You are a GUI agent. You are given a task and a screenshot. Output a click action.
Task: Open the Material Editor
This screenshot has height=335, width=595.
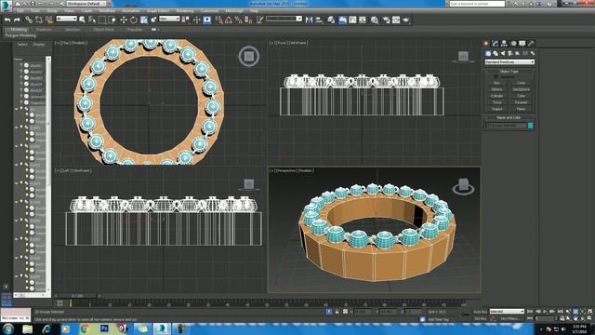[x=375, y=20]
